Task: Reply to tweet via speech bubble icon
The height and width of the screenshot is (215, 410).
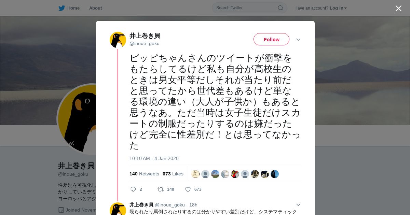Action: click(133, 189)
